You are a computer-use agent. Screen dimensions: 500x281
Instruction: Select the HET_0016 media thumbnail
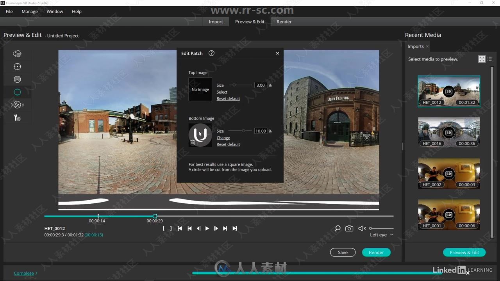coord(449,132)
